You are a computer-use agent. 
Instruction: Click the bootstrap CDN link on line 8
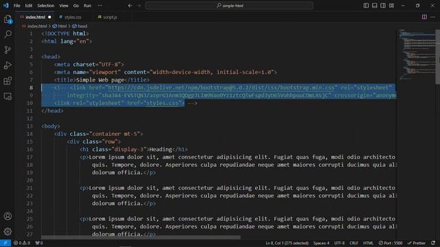(x=221, y=88)
